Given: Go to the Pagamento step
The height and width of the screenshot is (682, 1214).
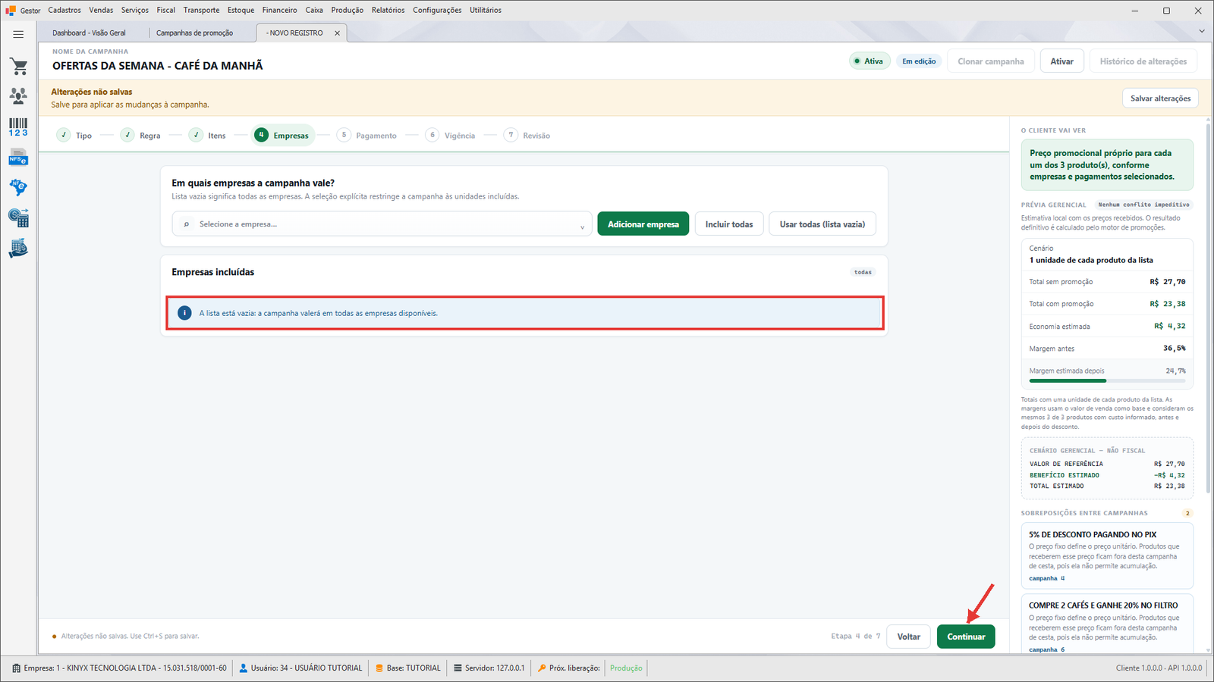Looking at the screenshot, I should point(367,136).
